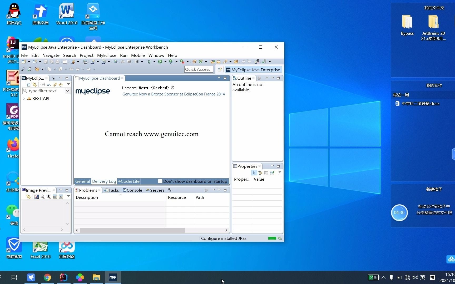Open 中学科二简答题.docx in desktop widget
This screenshot has width=455, height=284.
418,103
